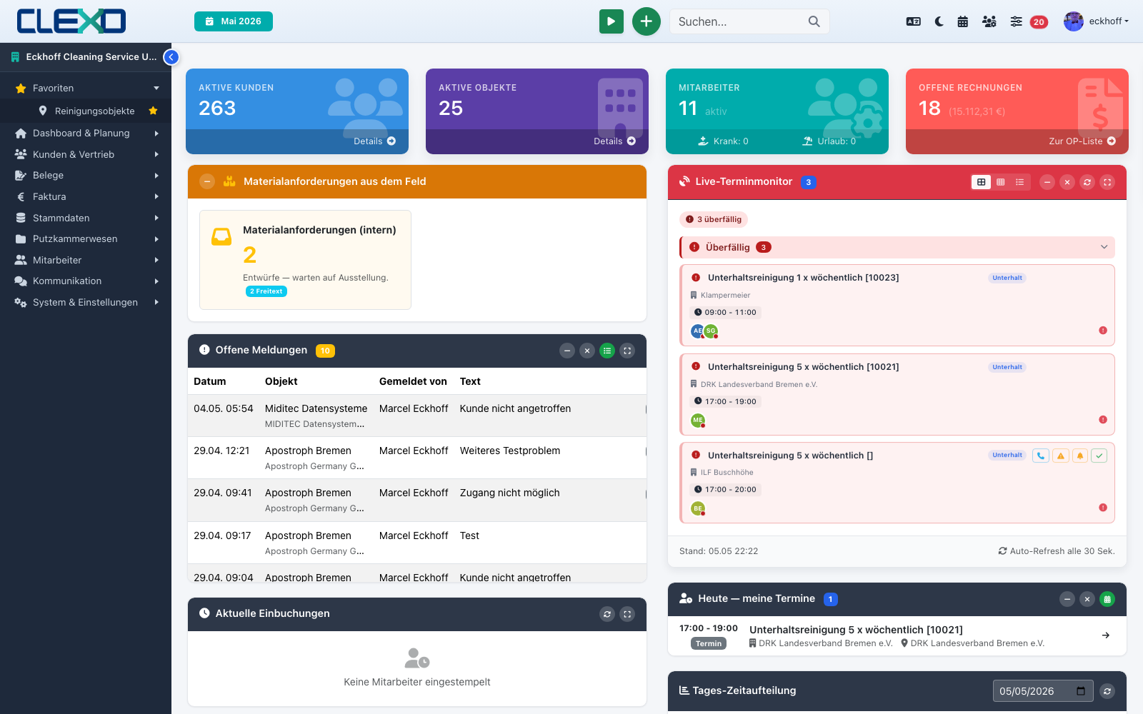Refresh the Tages-Zeitaufteilung panel

click(x=1107, y=691)
